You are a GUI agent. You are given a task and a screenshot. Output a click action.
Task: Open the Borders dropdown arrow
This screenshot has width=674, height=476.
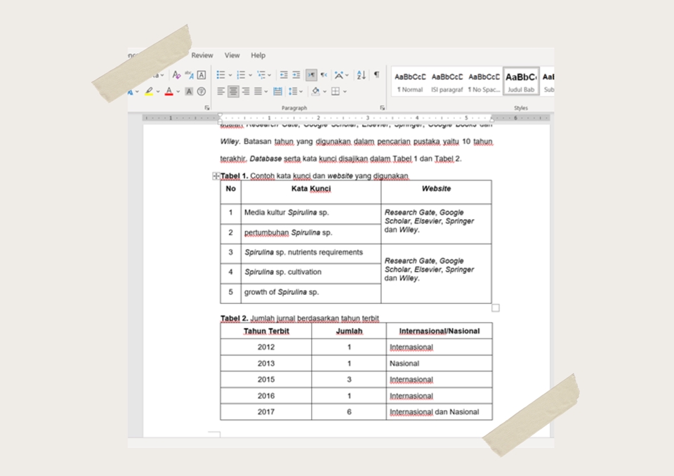click(345, 91)
